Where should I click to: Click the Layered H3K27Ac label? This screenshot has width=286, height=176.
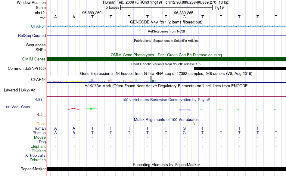tap(20, 90)
